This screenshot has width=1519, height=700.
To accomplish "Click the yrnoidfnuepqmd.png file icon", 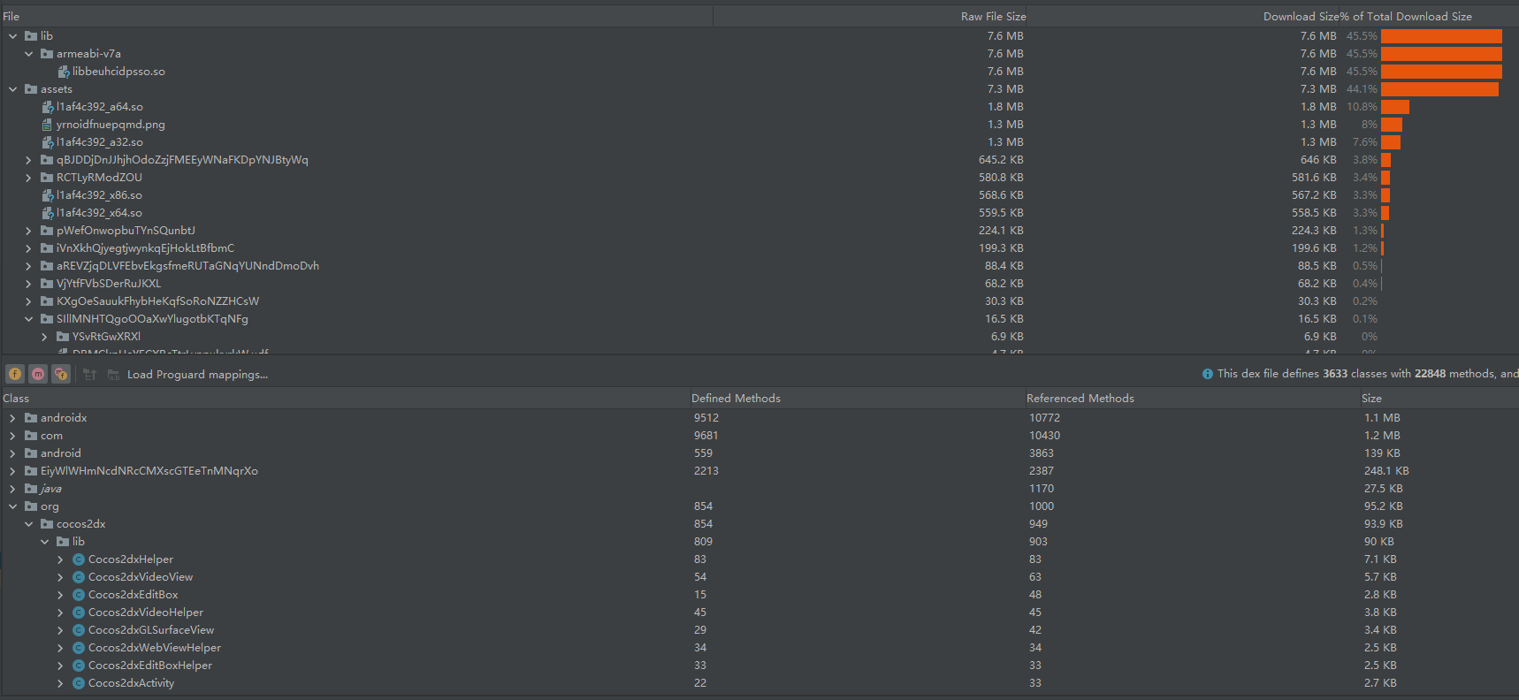I will pyautogui.click(x=48, y=125).
